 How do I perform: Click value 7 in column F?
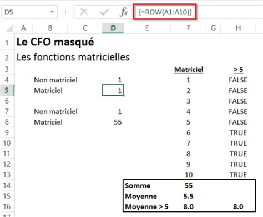(188, 143)
